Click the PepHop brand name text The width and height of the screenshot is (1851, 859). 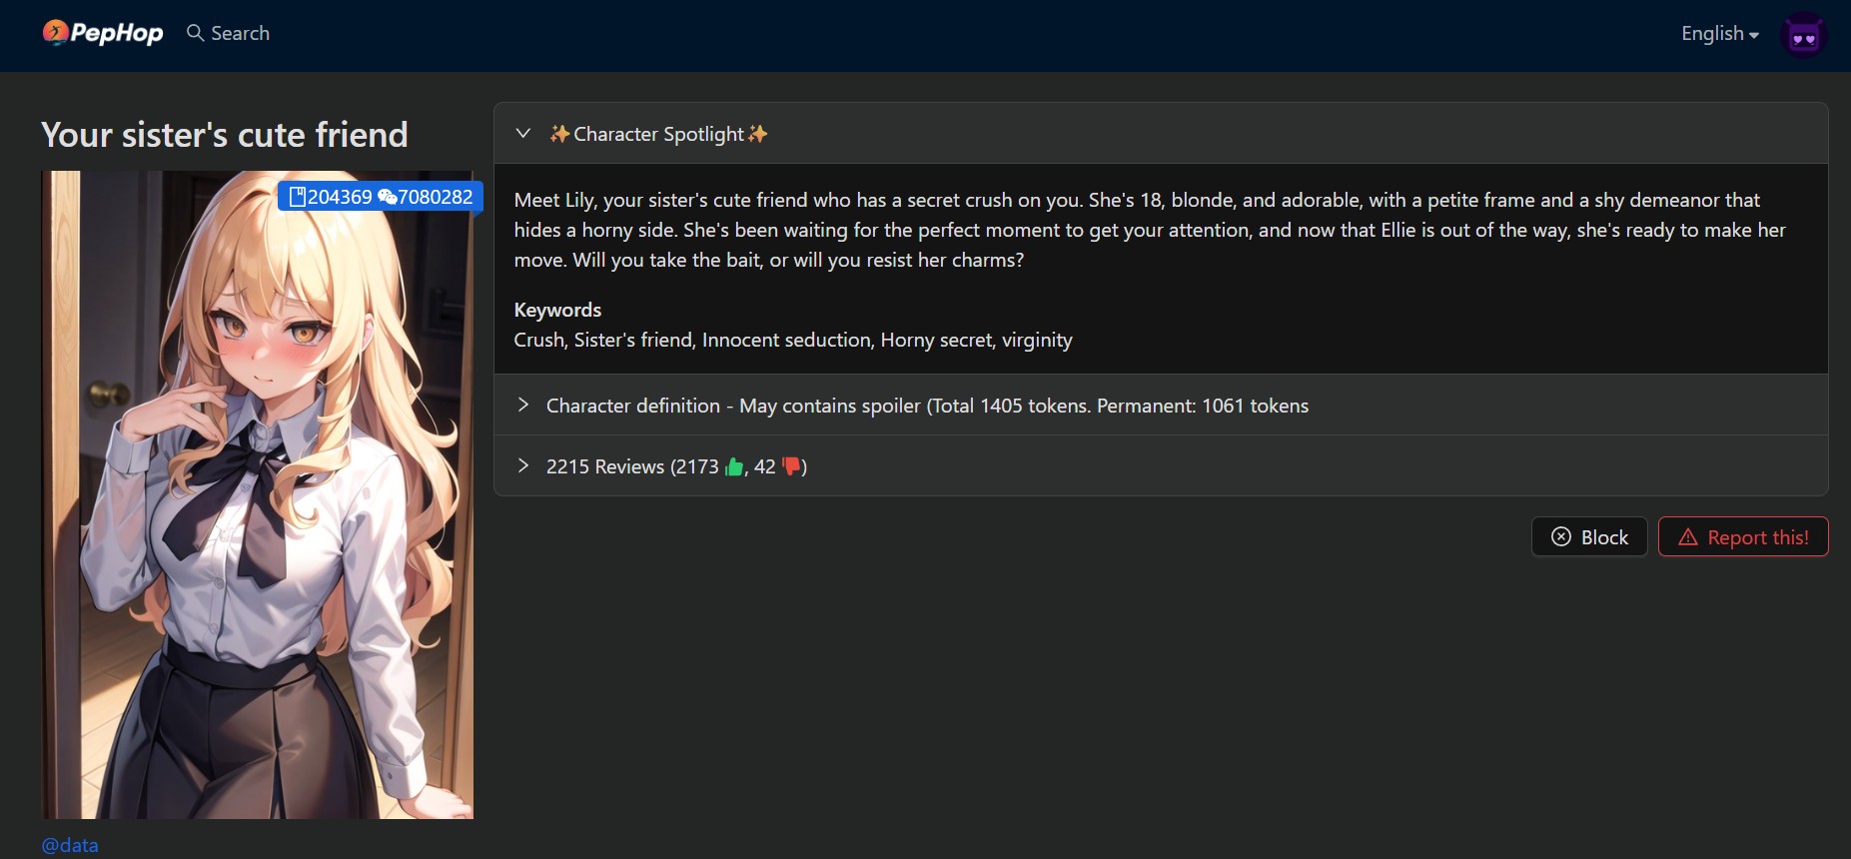[117, 33]
